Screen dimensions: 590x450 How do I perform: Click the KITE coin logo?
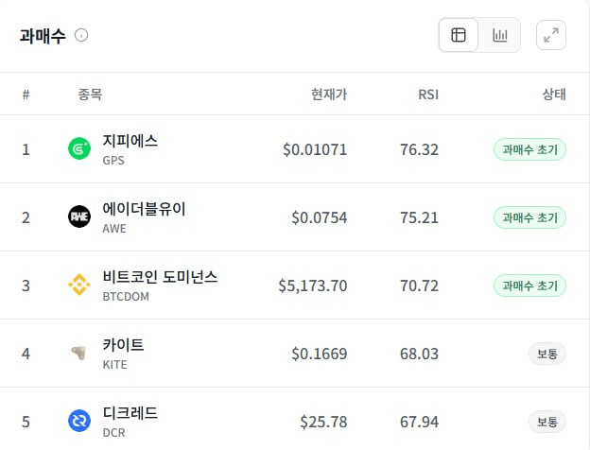79,354
